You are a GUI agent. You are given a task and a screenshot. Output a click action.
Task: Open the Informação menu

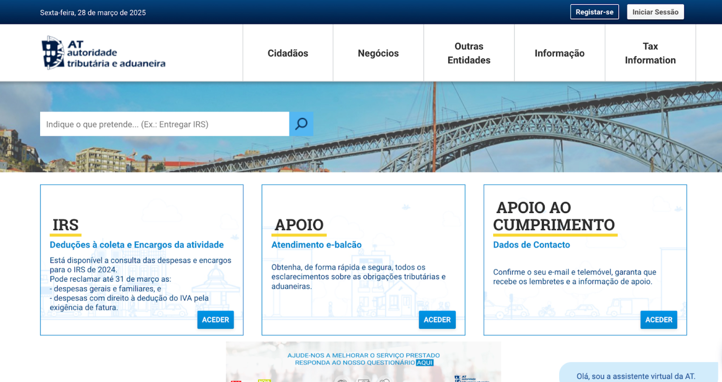click(x=559, y=53)
